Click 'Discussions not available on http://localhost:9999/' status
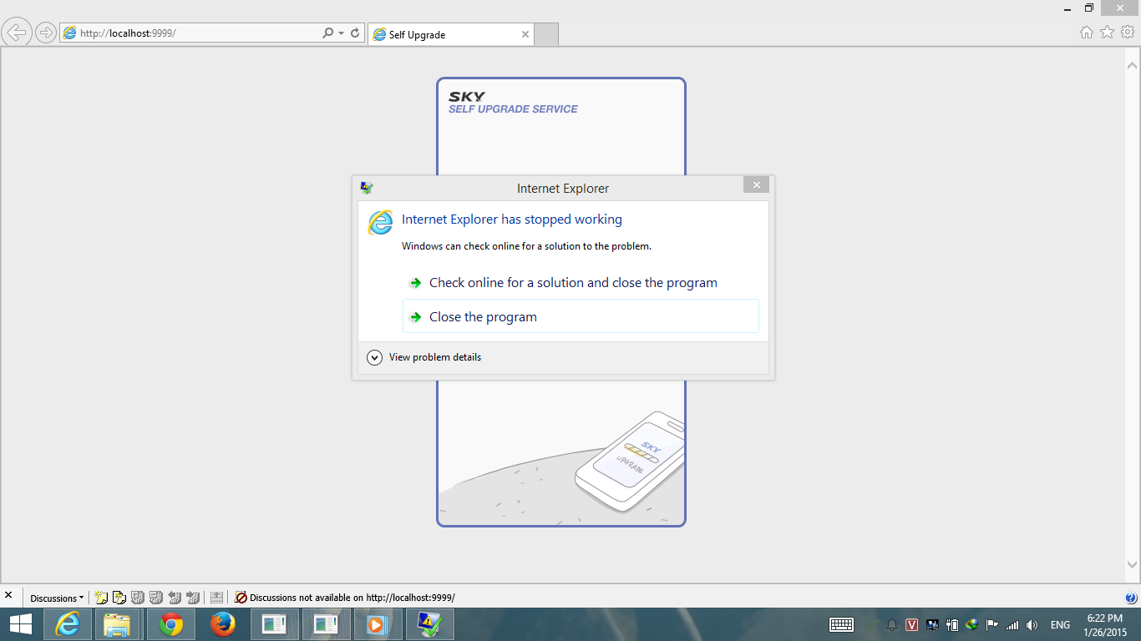 click(x=345, y=598)
